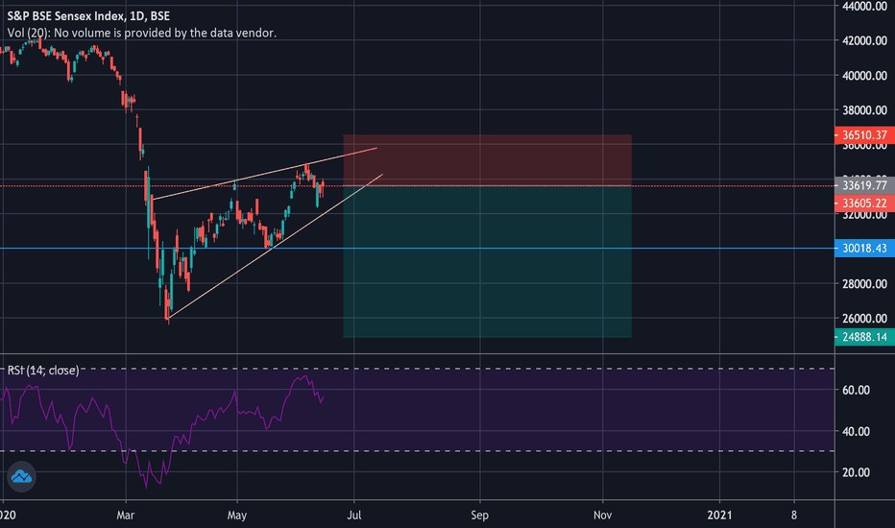
Task: Select the green 24888.14 target price label
Action: (864, 337)
